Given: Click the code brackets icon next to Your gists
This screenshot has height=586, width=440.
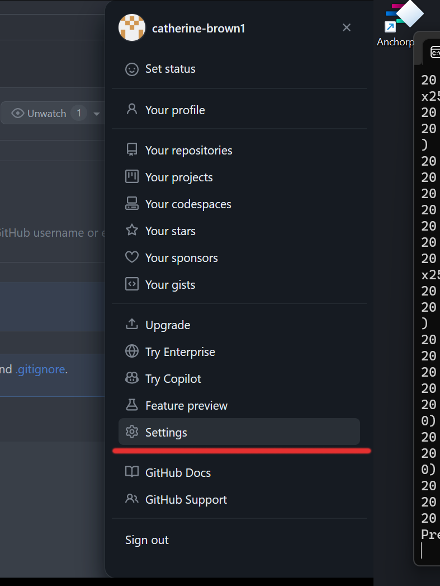Looking at the screenshot, I should tap(132, 284).
